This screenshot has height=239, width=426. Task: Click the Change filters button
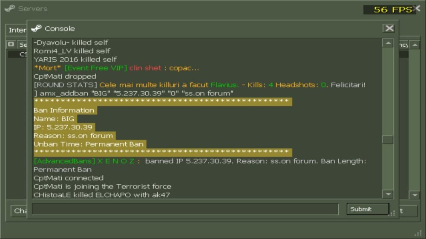pyautogui.click(x=19, y=211)
